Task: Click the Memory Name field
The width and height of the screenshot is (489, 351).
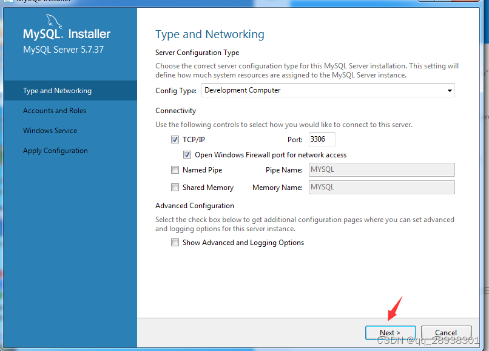Action: pyautogui.click(x=382, y=187)
